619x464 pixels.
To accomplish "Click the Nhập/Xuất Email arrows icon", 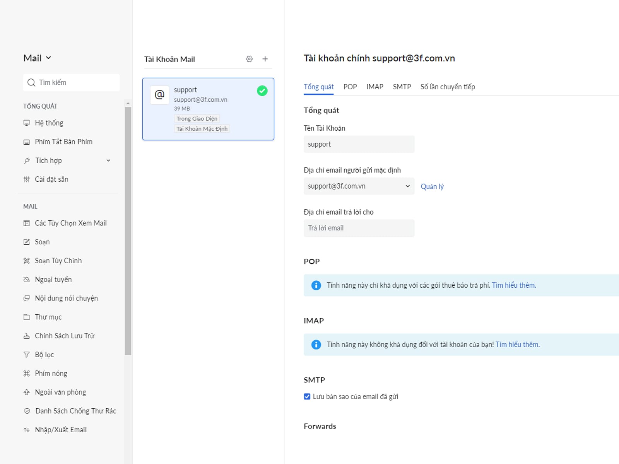I will 26,430.
